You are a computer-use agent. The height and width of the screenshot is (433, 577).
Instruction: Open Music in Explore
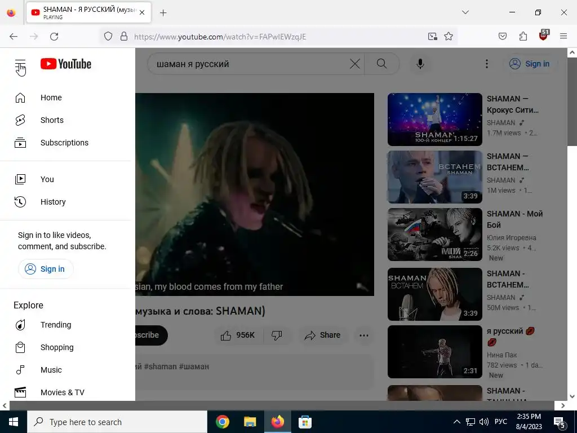tap(65, 370)
